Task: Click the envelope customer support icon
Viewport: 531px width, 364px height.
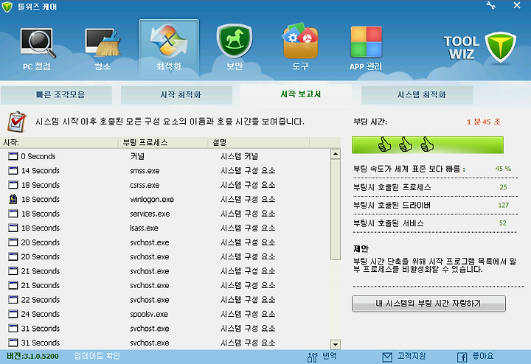Action: point(387,357)
